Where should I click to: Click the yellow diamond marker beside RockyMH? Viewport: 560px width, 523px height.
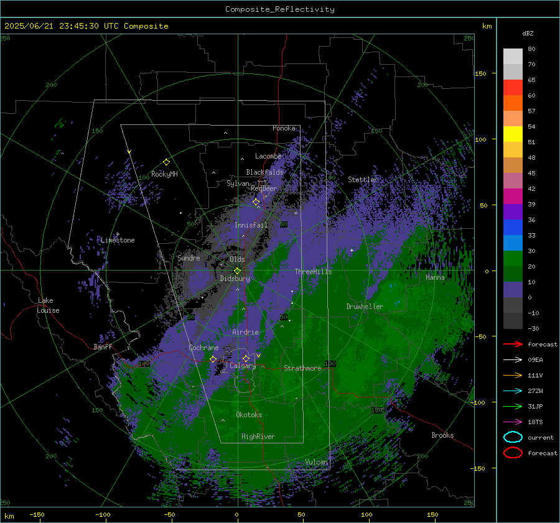166,162
